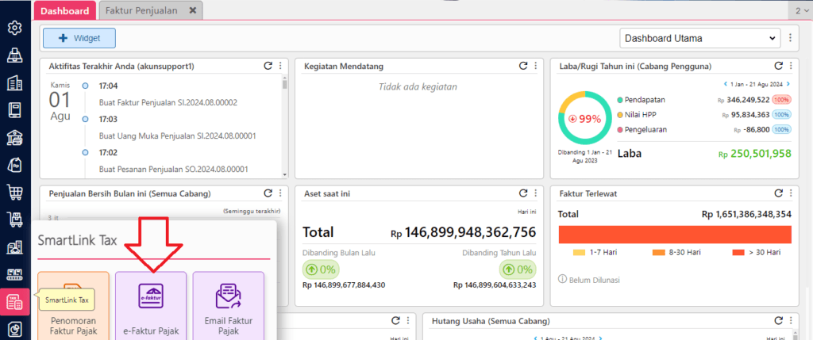The width and height of the screenshot is (813, 340).
Task: Open the Penomoran Faktur Pajak tile
Action: 73,305
